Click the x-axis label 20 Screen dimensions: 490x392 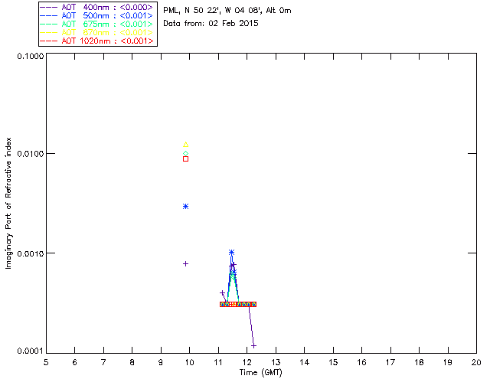pos(476,363)
